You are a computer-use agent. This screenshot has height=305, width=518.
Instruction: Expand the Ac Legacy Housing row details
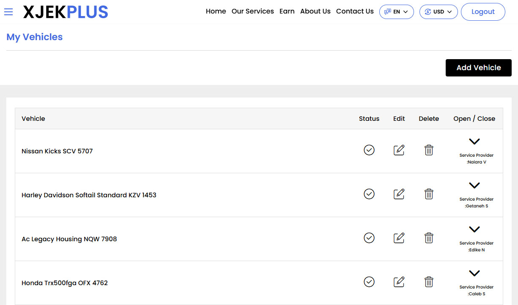coord(474,229)
